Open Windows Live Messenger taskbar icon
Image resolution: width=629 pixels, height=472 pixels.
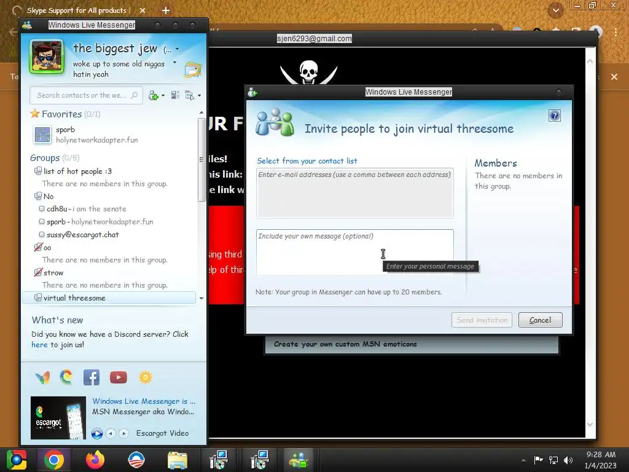[x=299, y=460]
